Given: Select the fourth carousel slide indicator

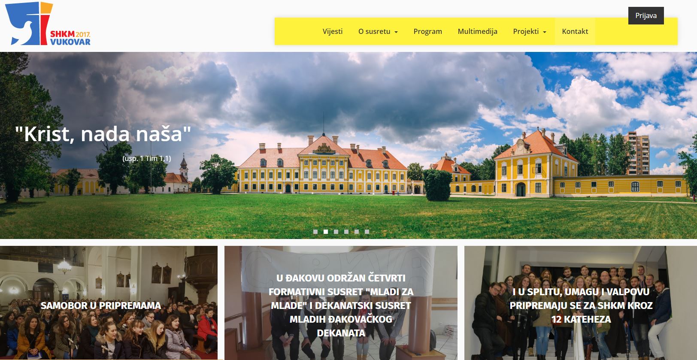Looking at the screenshot, I should click(x=346, y=232).
